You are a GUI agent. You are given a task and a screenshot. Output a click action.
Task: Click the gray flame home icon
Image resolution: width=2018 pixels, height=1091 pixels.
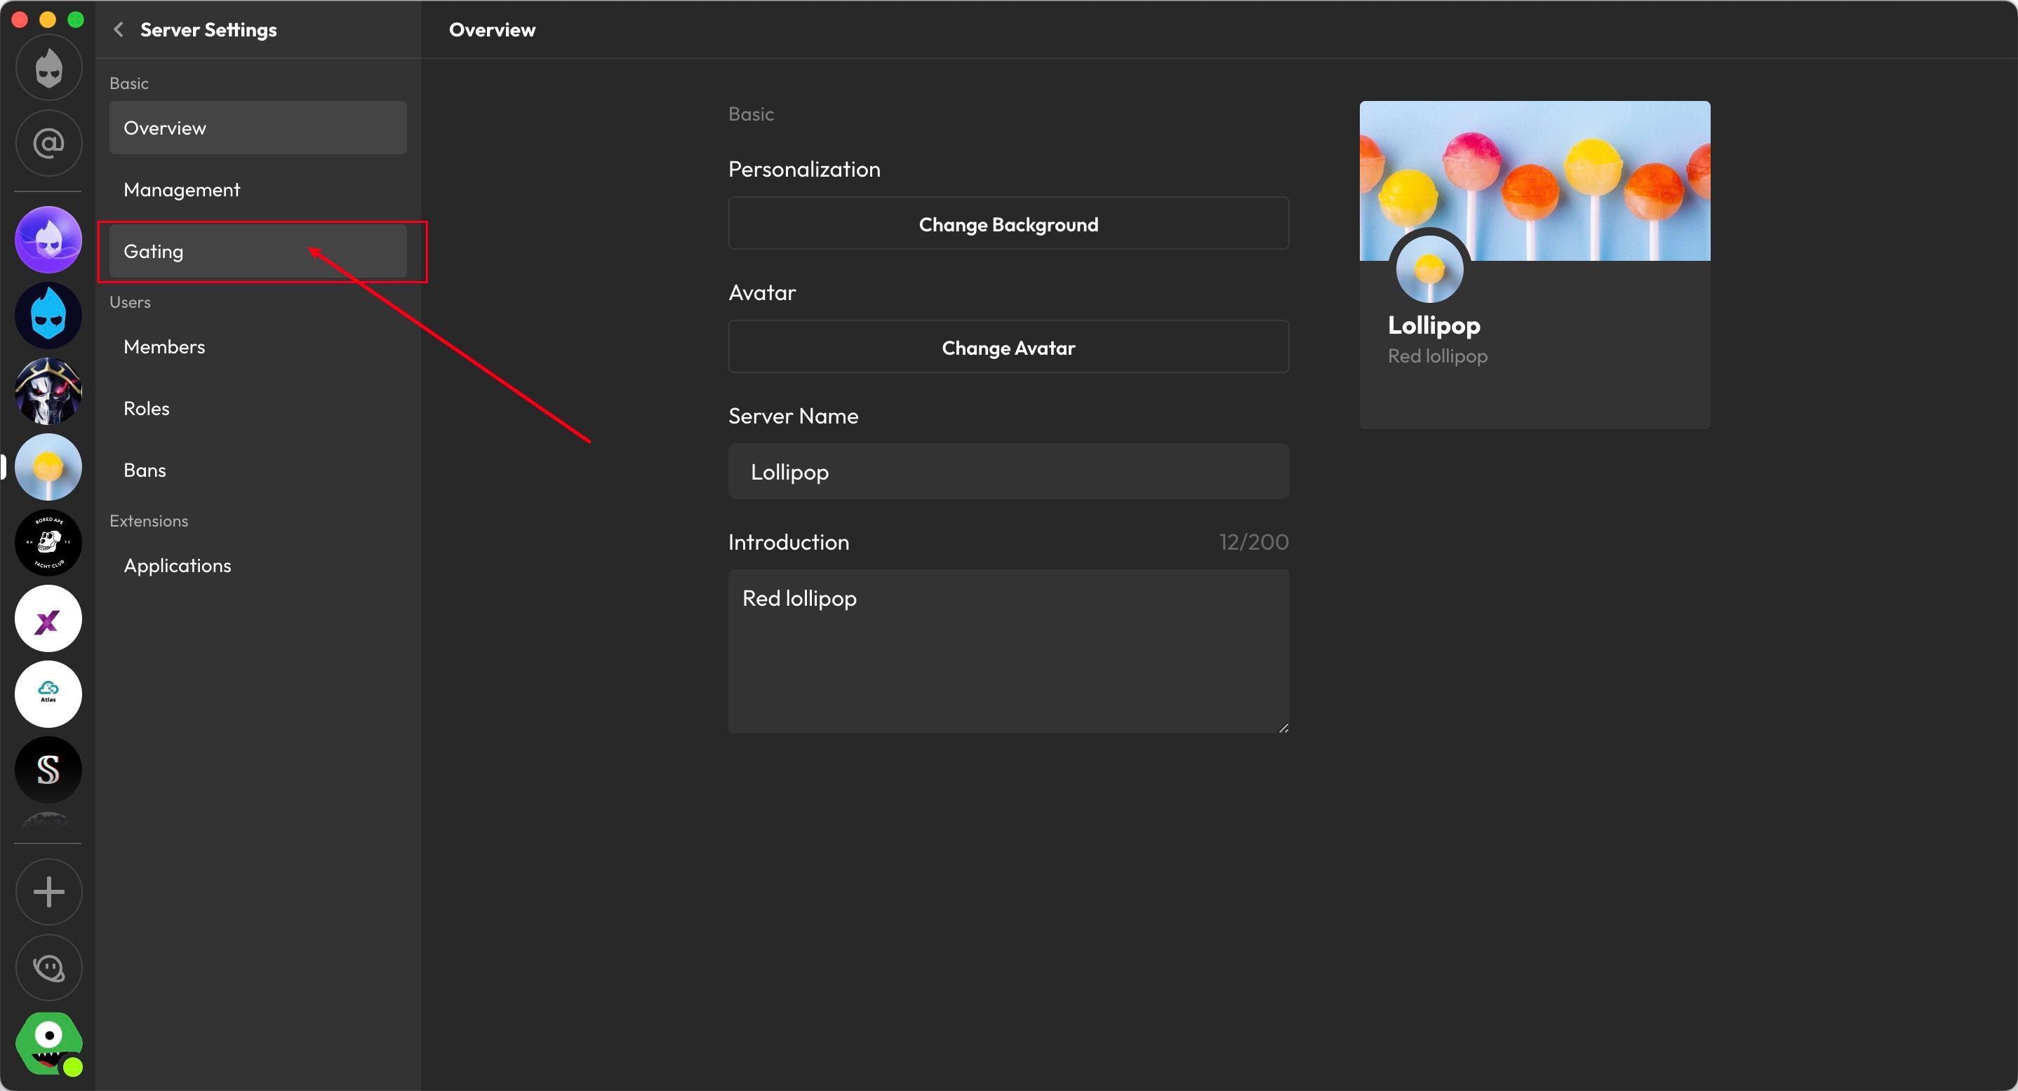coord(48,68)
